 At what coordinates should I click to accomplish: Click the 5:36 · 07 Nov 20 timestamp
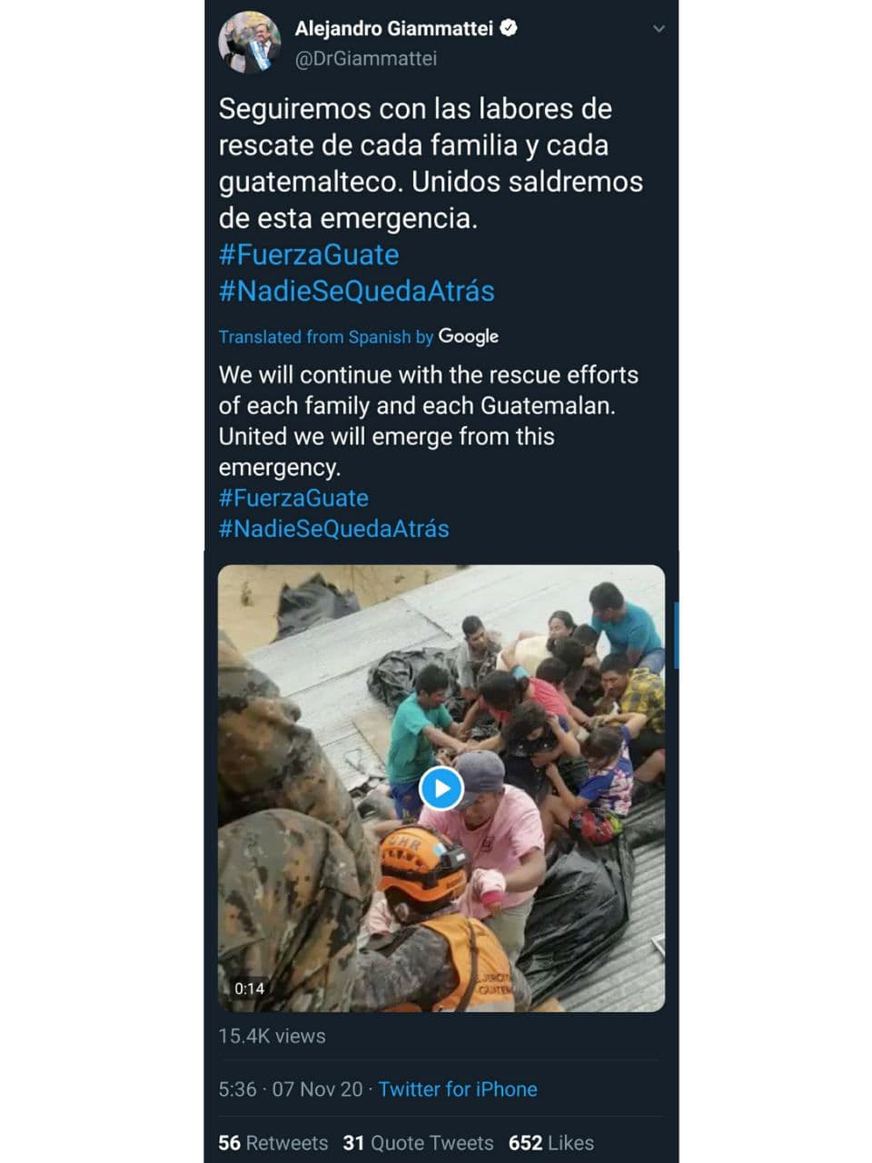[x=291, y=1089]
